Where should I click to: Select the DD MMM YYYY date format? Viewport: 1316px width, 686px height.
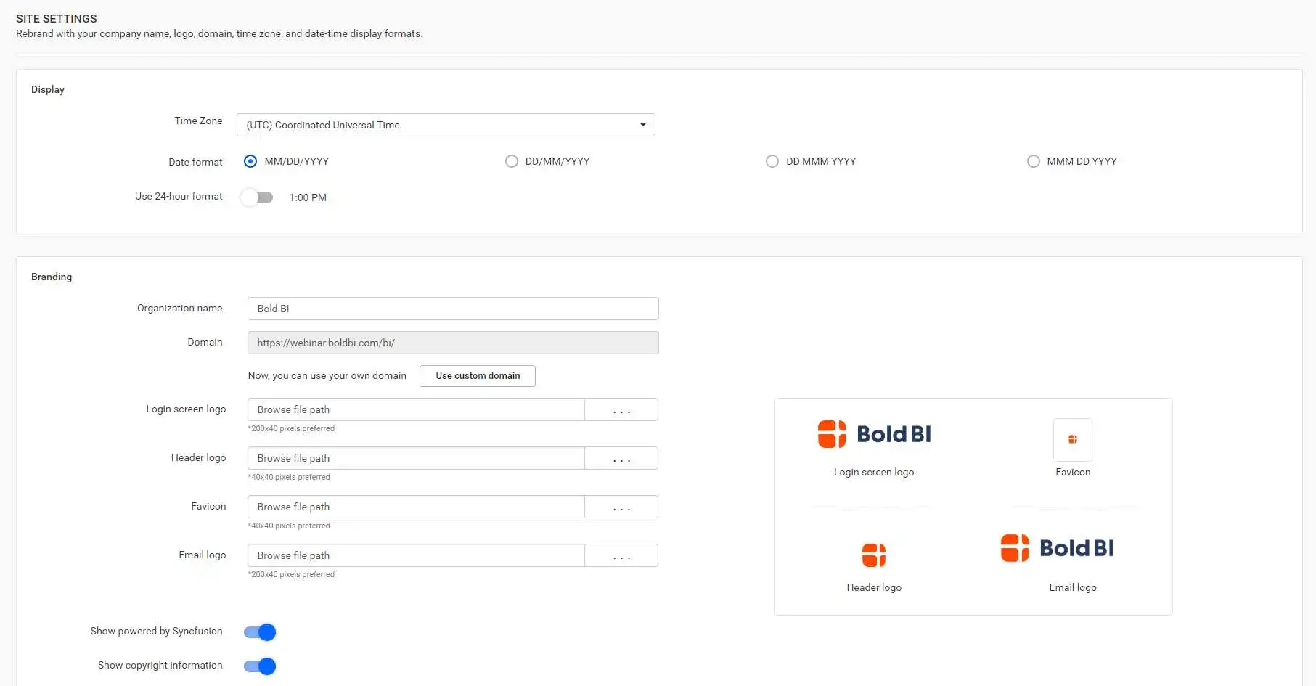click(x=772, y=161)
